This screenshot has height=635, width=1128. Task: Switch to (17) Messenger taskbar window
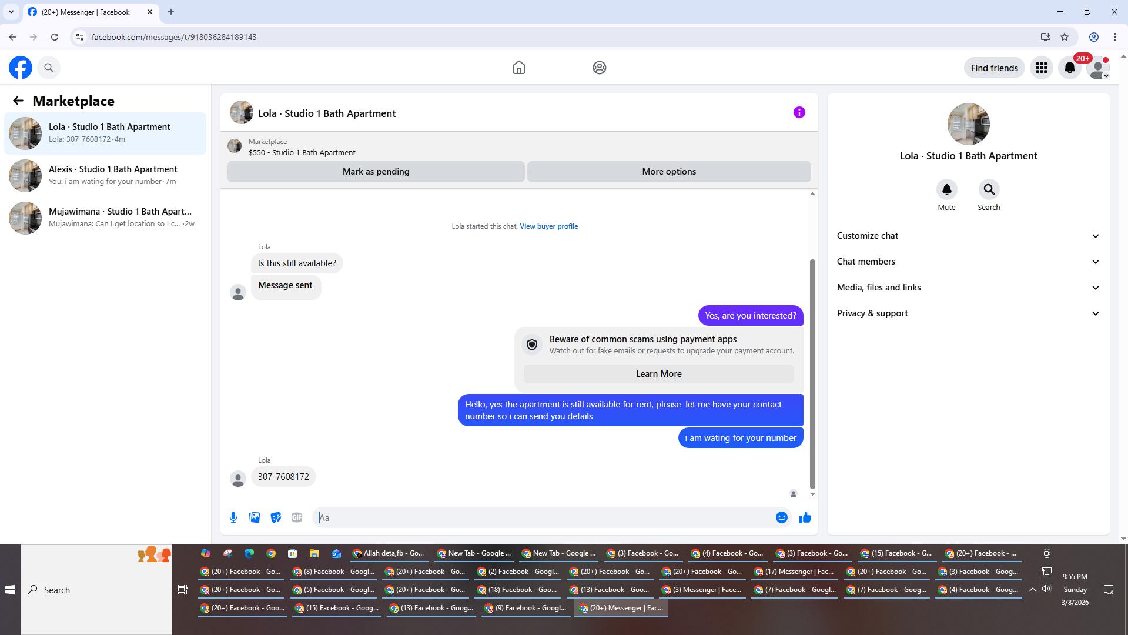click(795, 571)
